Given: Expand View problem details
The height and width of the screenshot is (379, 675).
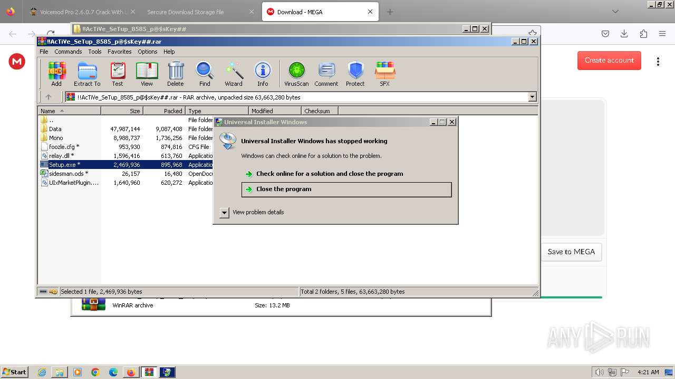Looking at the screenshot, I should (224, 212).
